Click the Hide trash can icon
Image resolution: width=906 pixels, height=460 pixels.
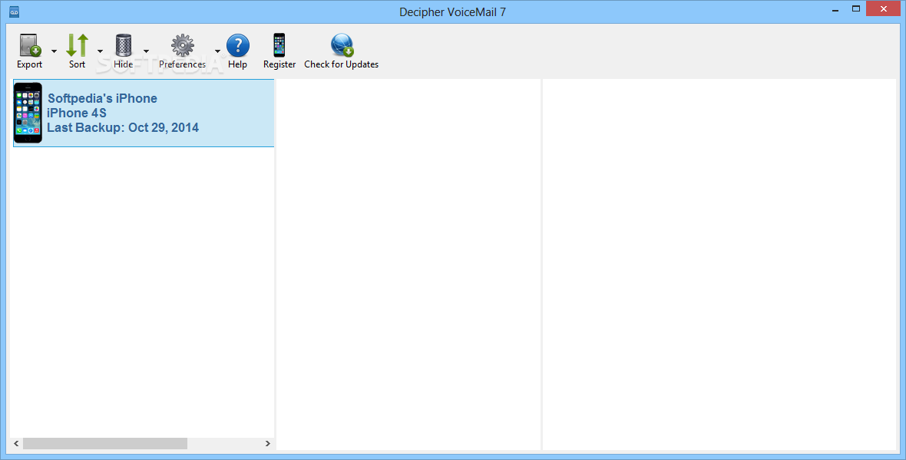coord(123,45)
